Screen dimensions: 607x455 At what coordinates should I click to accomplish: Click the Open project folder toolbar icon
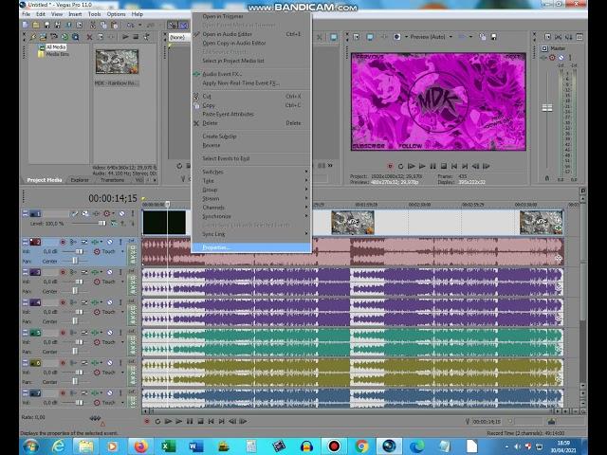point(36,26)
